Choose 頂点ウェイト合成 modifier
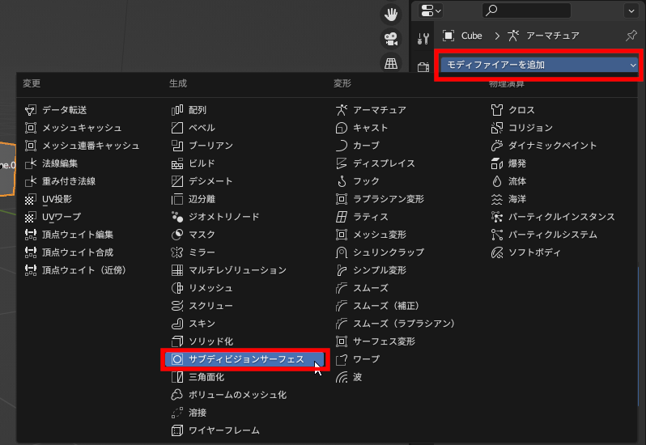 69,252
